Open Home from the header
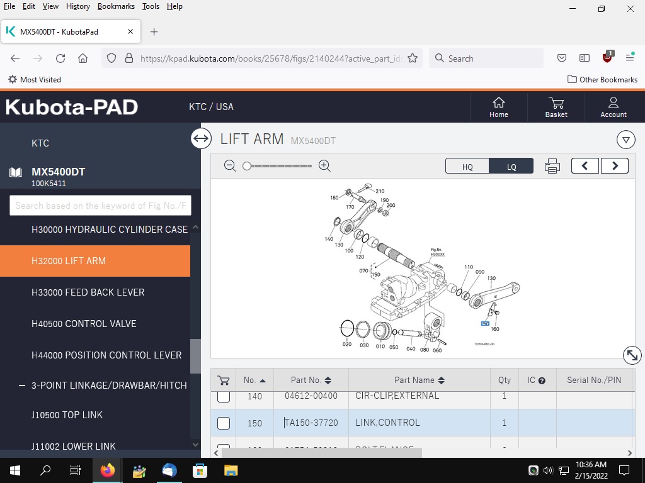The image size is (645, 483). pos(499,107)
